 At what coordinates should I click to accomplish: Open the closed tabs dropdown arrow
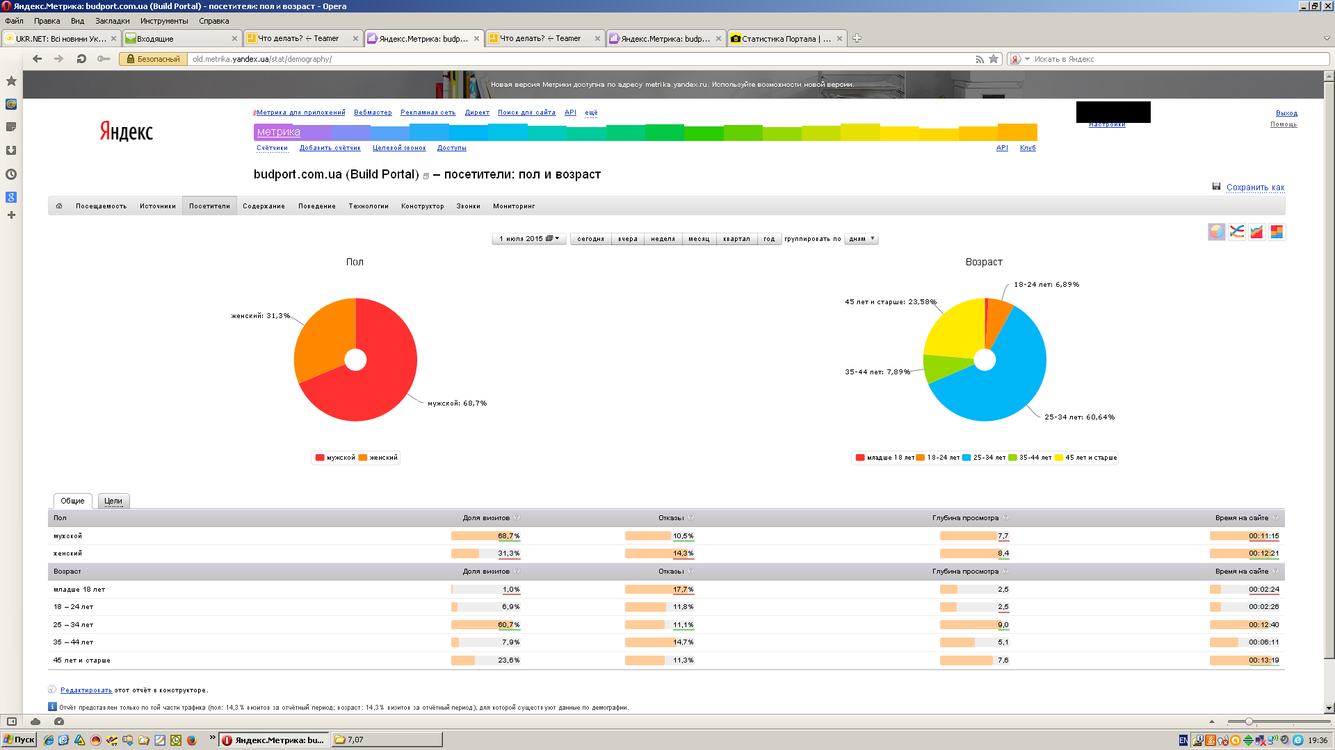click(1327, 39)
